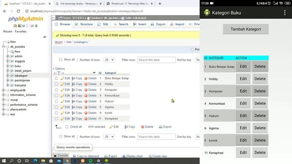Select the anggota table in sidebar

[x=20, y=61]
